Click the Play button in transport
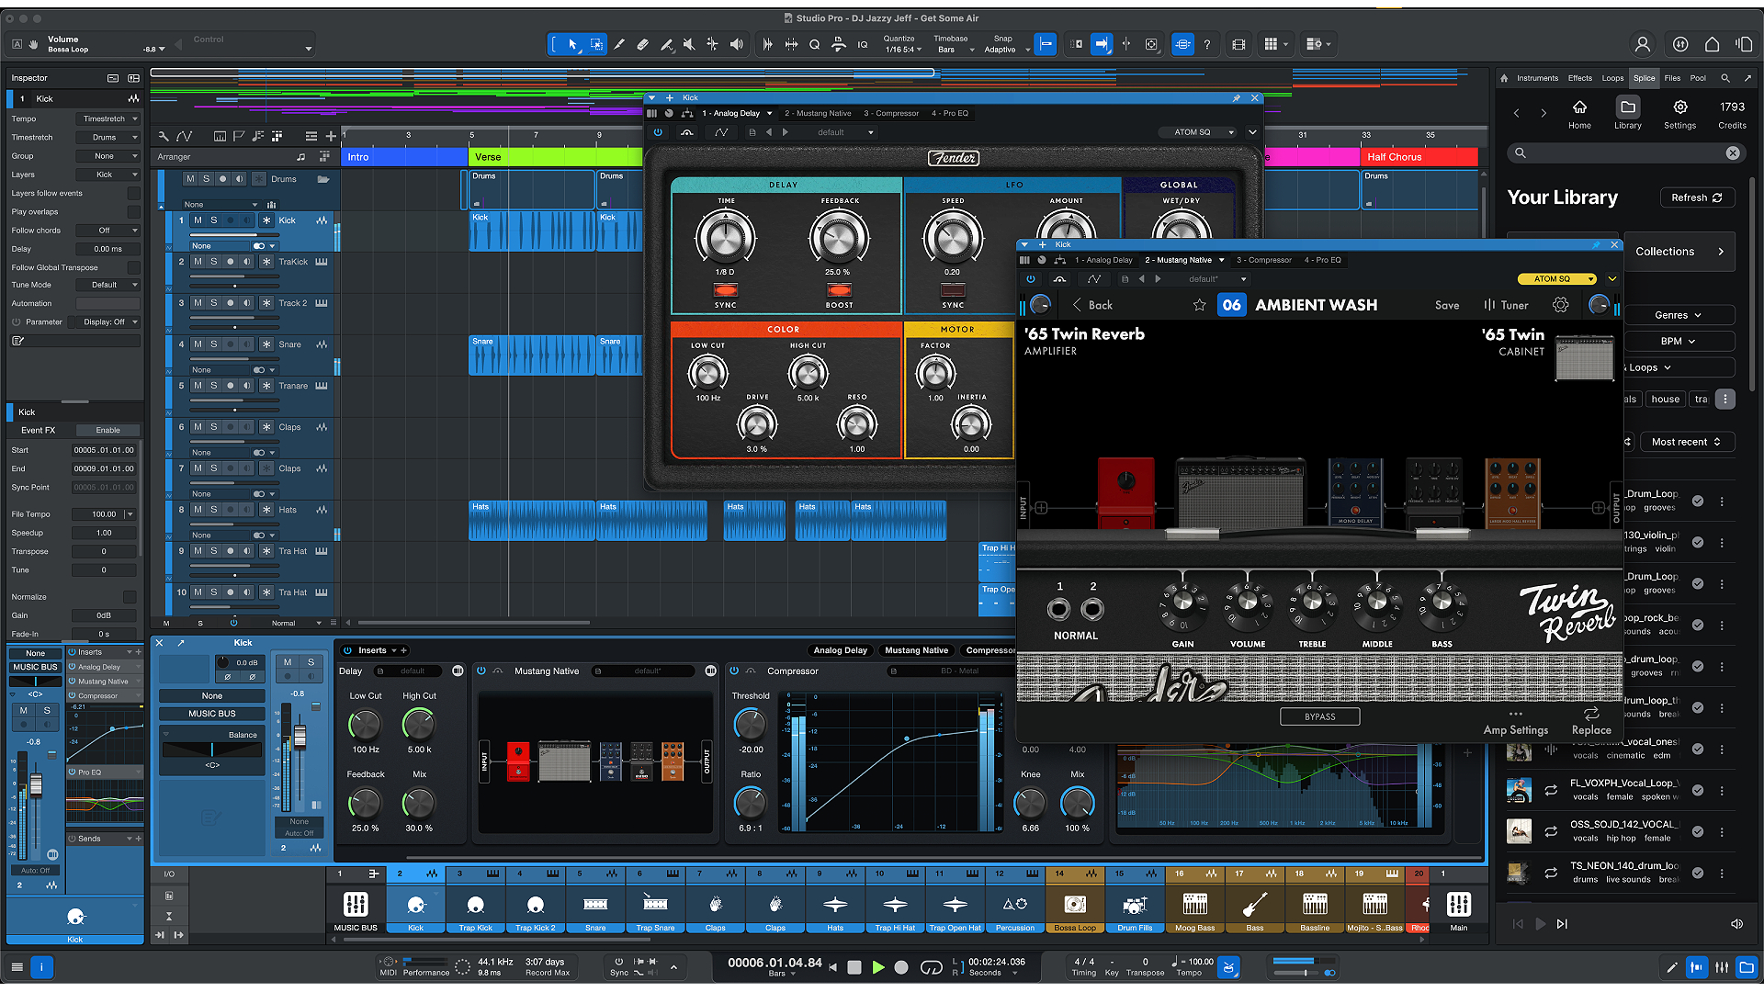The width and height of the screenshot is (1764, 992). [877, 967]
